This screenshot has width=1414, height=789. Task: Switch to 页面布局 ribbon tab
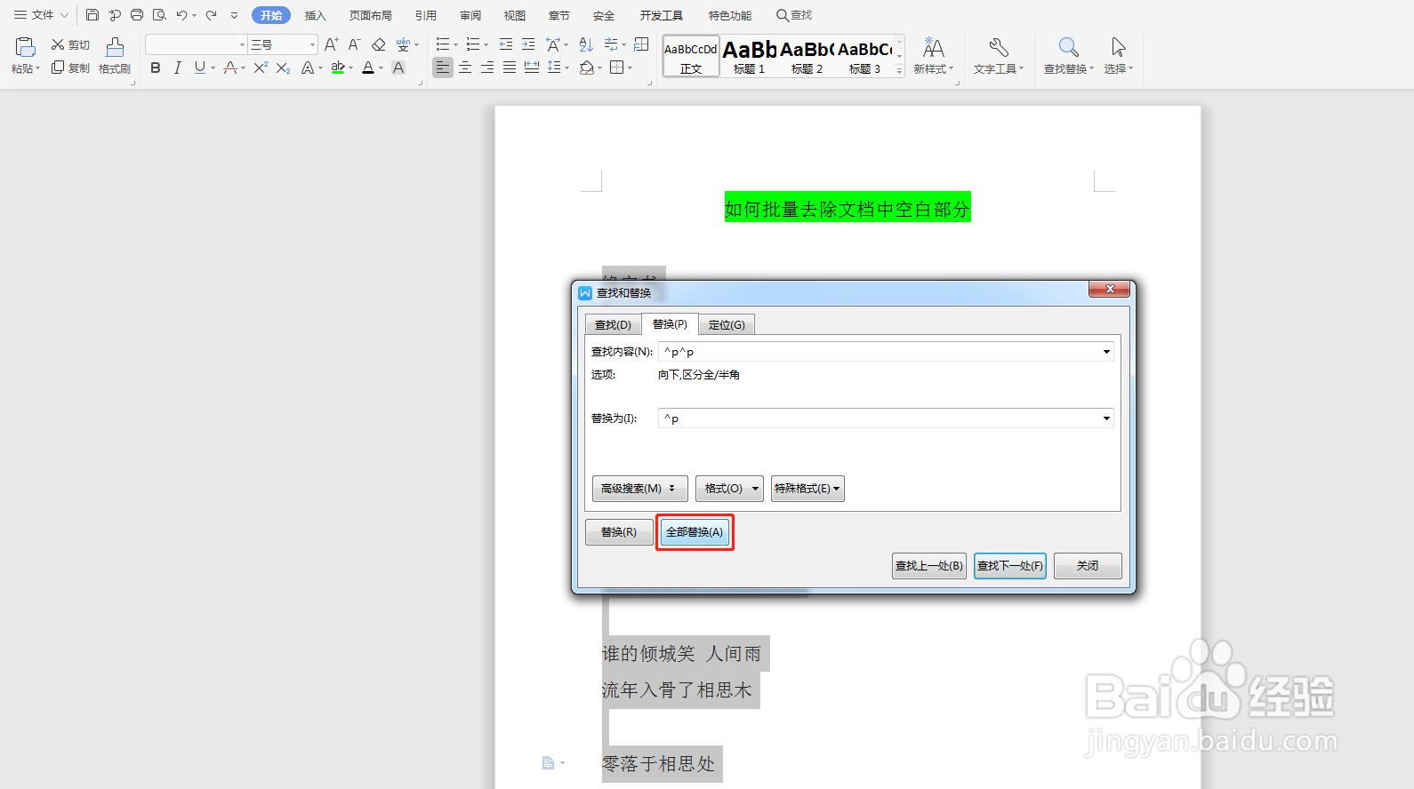pos(371,16)
